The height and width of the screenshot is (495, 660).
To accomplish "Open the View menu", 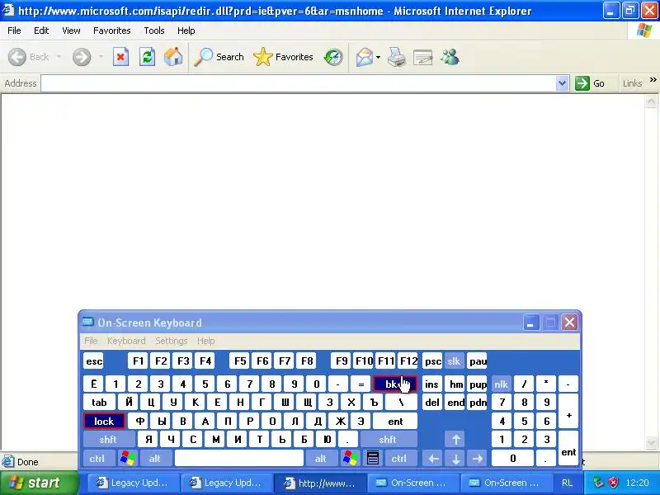I will tap(71, 31).
